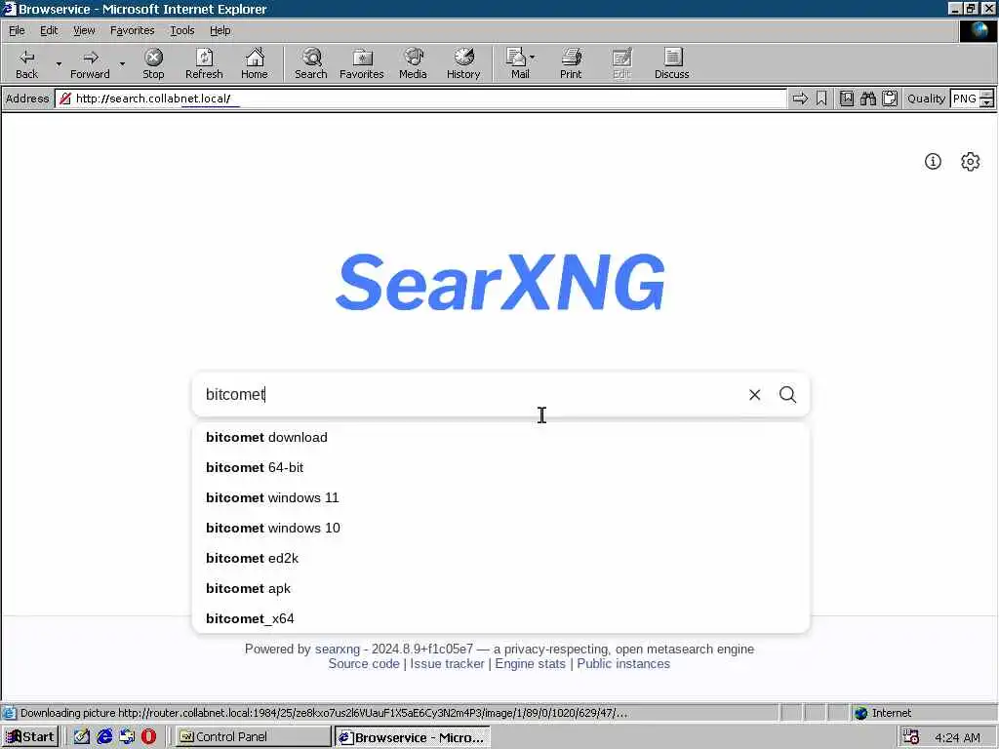The height and width of the screenshot is (749, 999).
Task: Expand the Mail button dropdown arrow
Action: [532, 58]
